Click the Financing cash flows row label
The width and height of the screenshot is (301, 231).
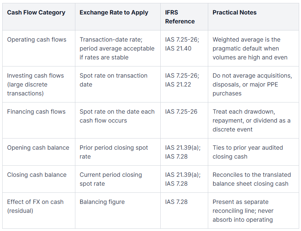pos(36,111)
